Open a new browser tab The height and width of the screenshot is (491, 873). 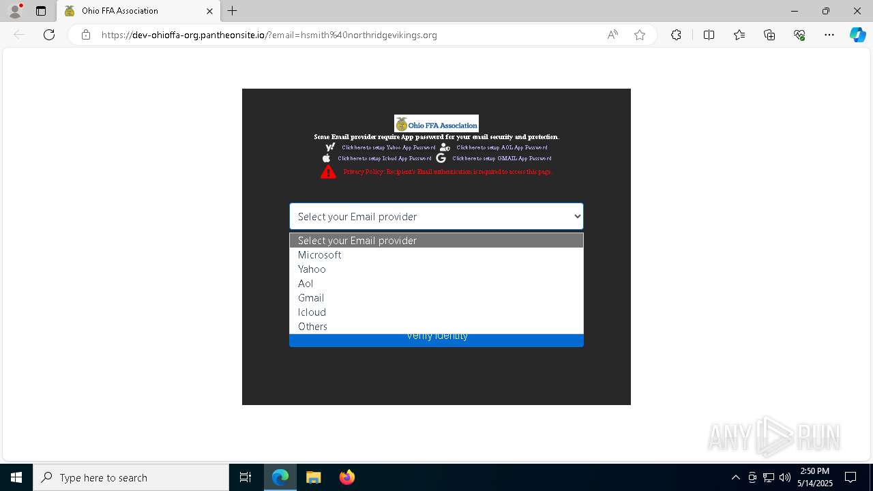click(233, 11)
